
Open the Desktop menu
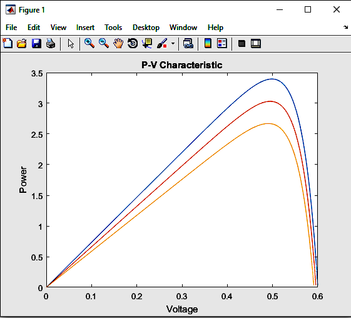click(x=146, y=28)
